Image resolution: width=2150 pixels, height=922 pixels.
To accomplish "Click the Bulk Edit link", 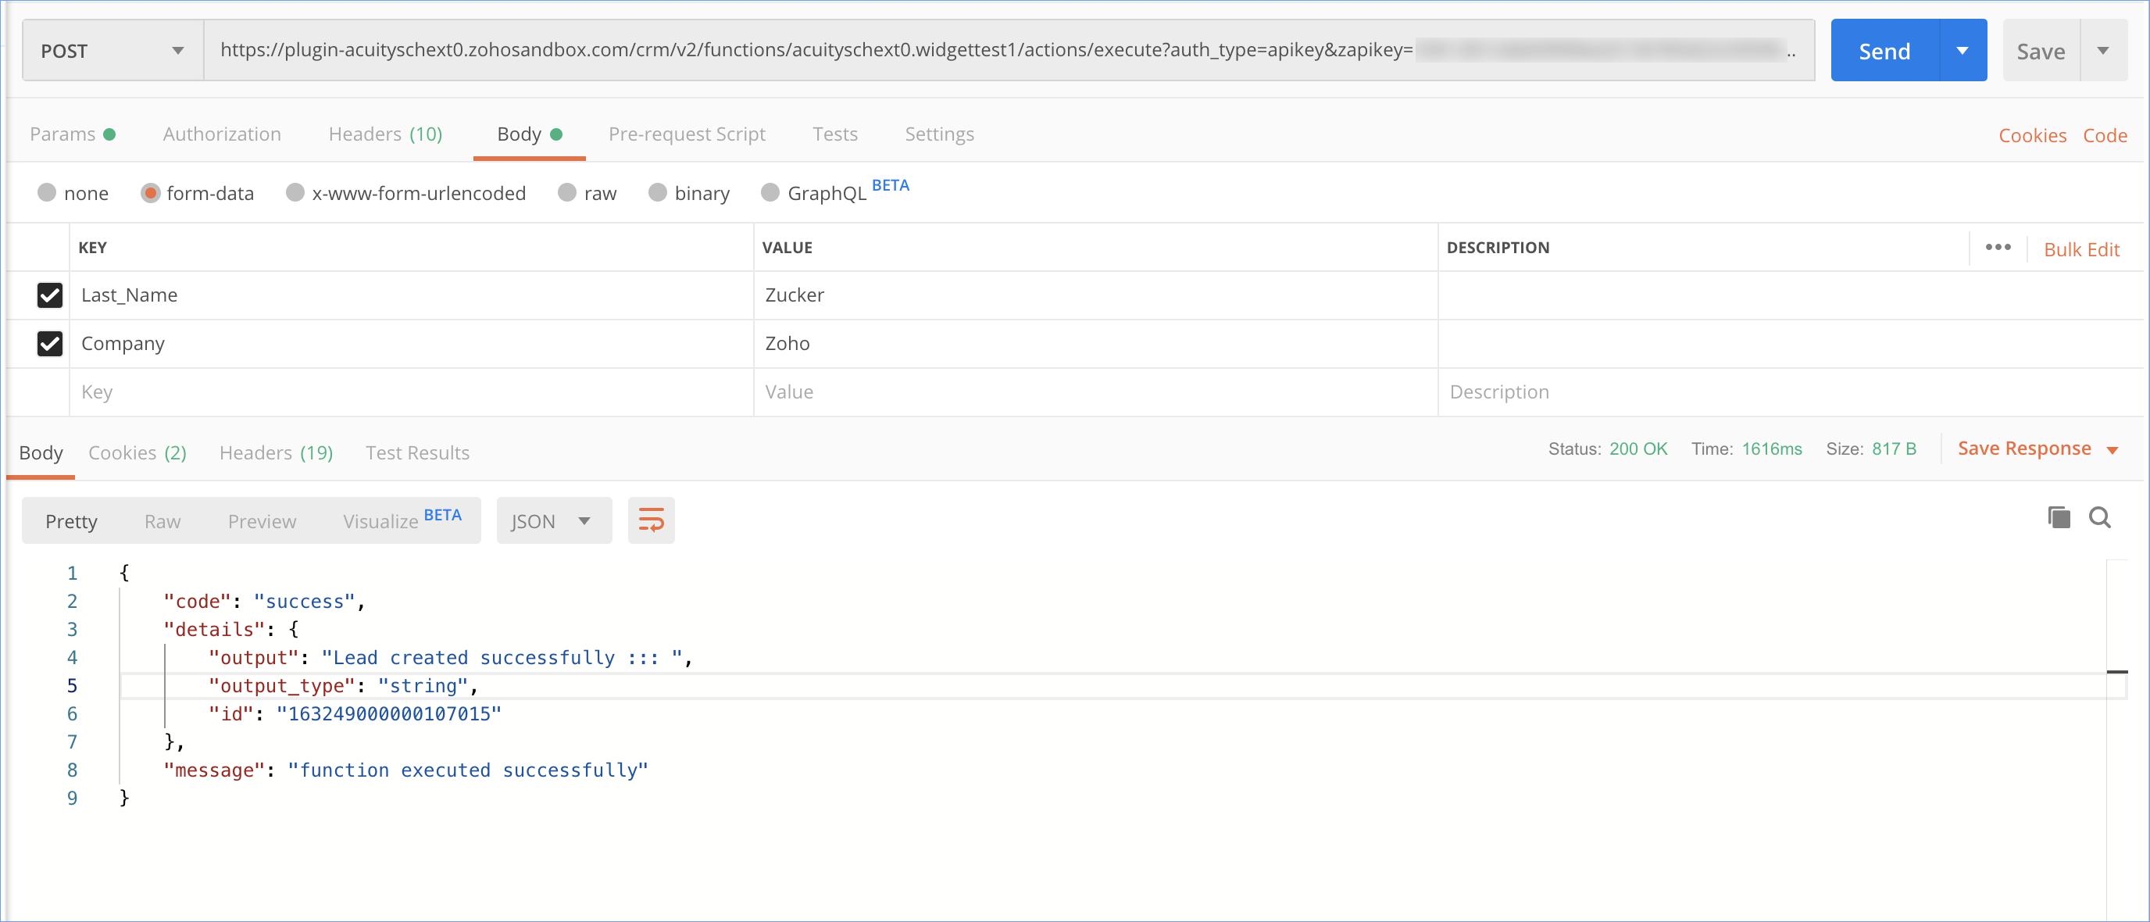I will pyautogui.click(x=2080, y=249).
